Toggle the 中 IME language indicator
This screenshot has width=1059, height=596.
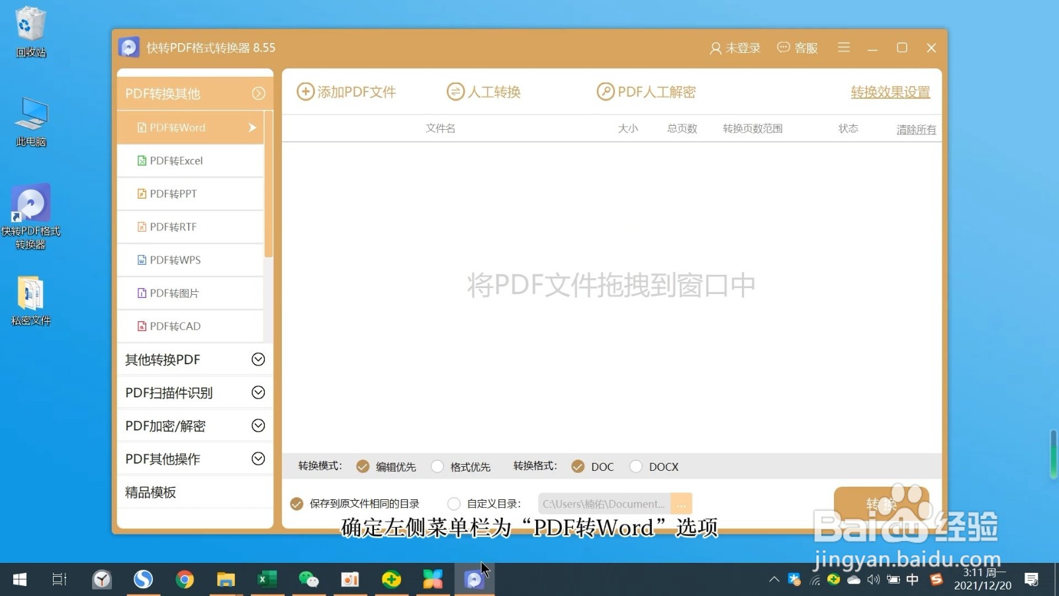click(913, 580)
